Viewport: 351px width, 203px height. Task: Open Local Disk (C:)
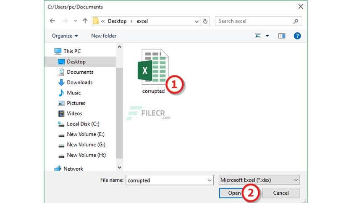click(x=83, y=124)
